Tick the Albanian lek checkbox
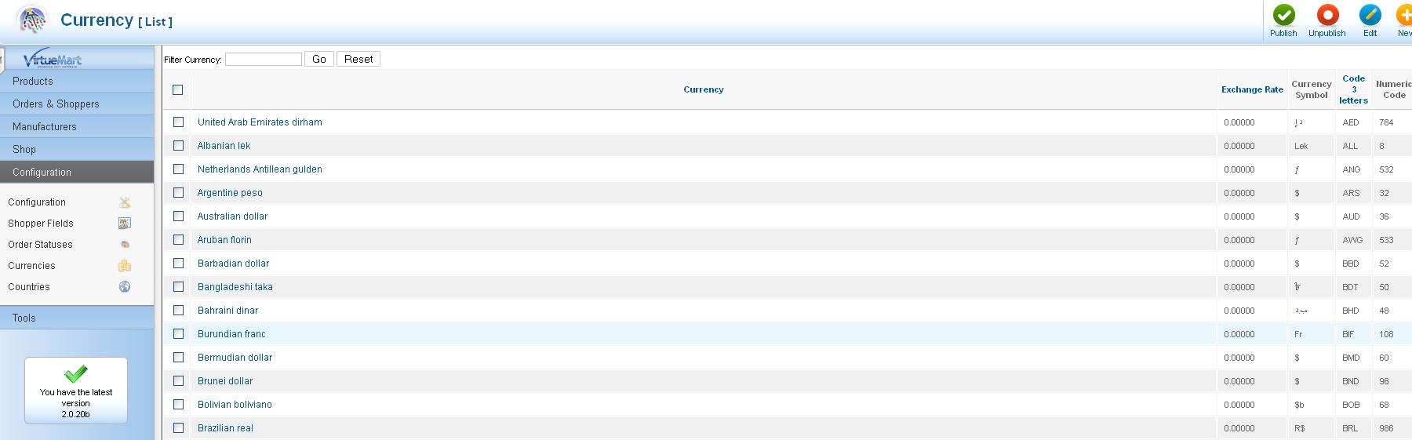Image resolution: width=1412 pixels, height=440 pixels. [x=179, y=146]
